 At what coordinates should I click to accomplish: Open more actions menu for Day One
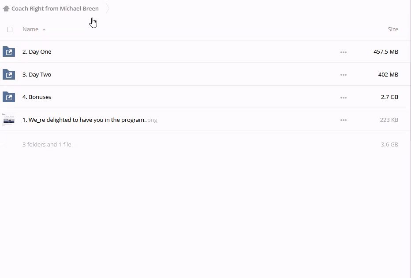coord(344,52)
